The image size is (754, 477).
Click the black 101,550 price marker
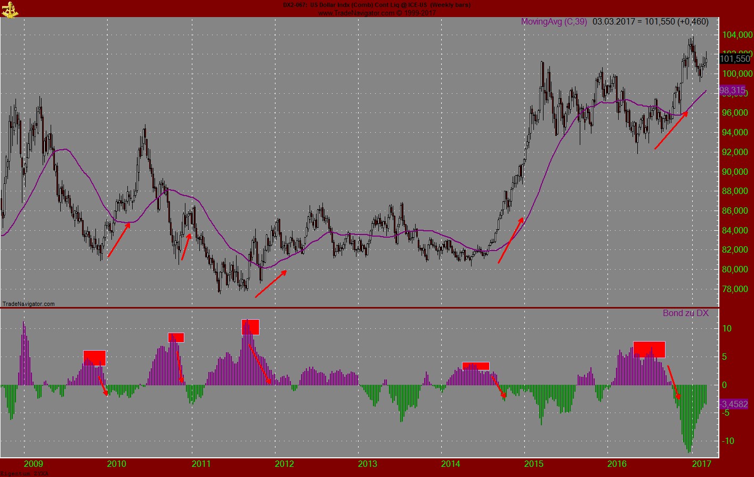coord(734,60)
